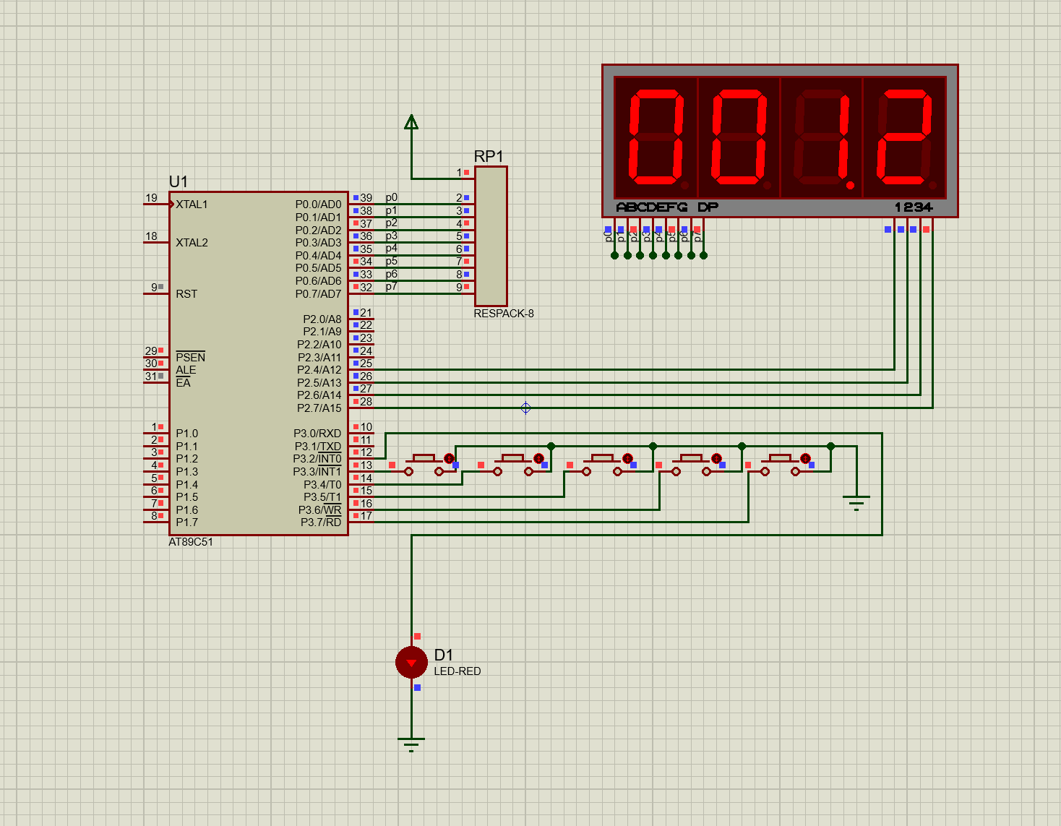The width and height of the screenshot is (1061, 826).
Task: Click the p0 wire label next to pin 39
Action: (391, 198)
